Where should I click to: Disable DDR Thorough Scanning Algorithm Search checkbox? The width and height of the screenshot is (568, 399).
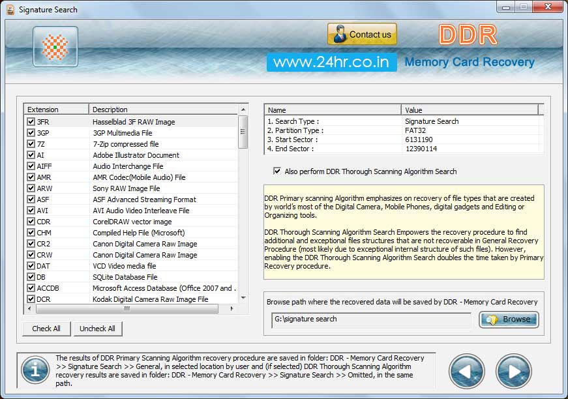(x=277, y=171)
